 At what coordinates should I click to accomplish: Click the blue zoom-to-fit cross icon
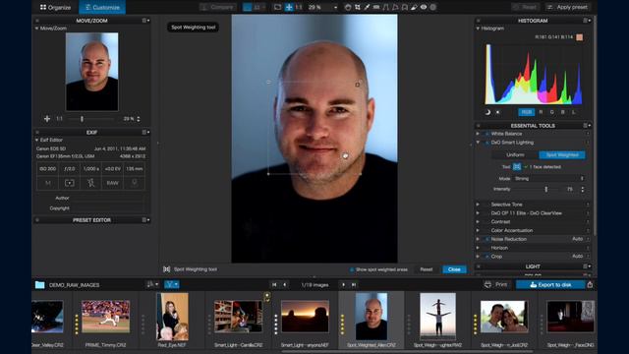click(x=288, y=7)
